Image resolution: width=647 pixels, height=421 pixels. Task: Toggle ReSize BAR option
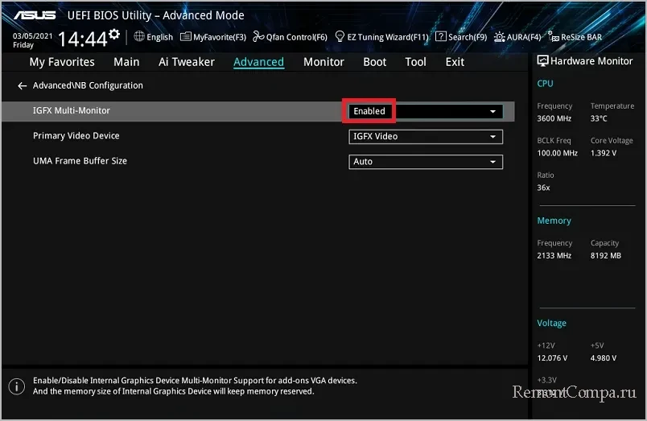click(575, 37)
